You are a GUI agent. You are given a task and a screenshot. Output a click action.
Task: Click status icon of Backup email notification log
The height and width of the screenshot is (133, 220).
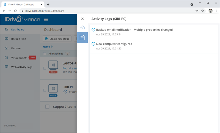tap(93, 30)
